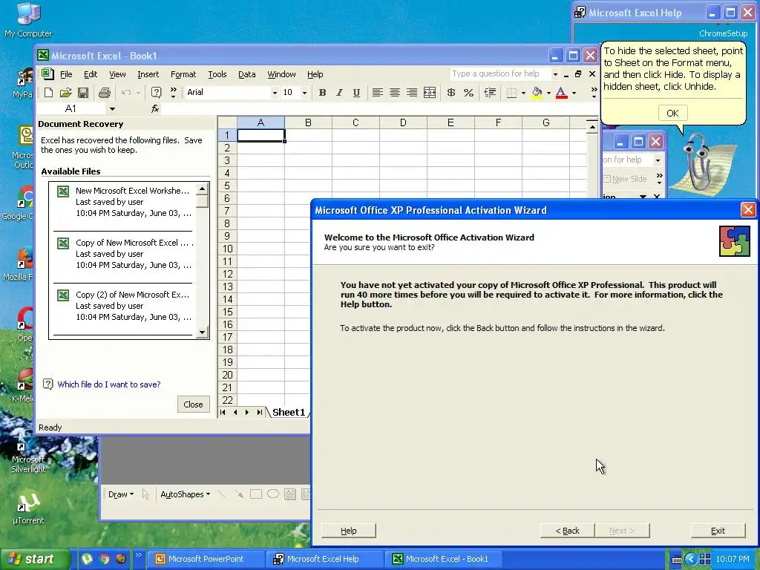Click the first sheet navigation arrow
The height and width of the screenshot is (570, 760).
[x=223, y=413]
